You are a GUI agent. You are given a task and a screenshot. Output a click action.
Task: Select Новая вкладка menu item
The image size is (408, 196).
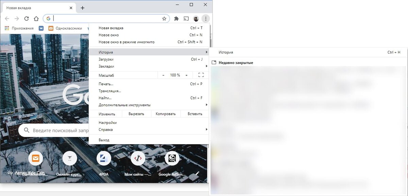coord(149,28)
